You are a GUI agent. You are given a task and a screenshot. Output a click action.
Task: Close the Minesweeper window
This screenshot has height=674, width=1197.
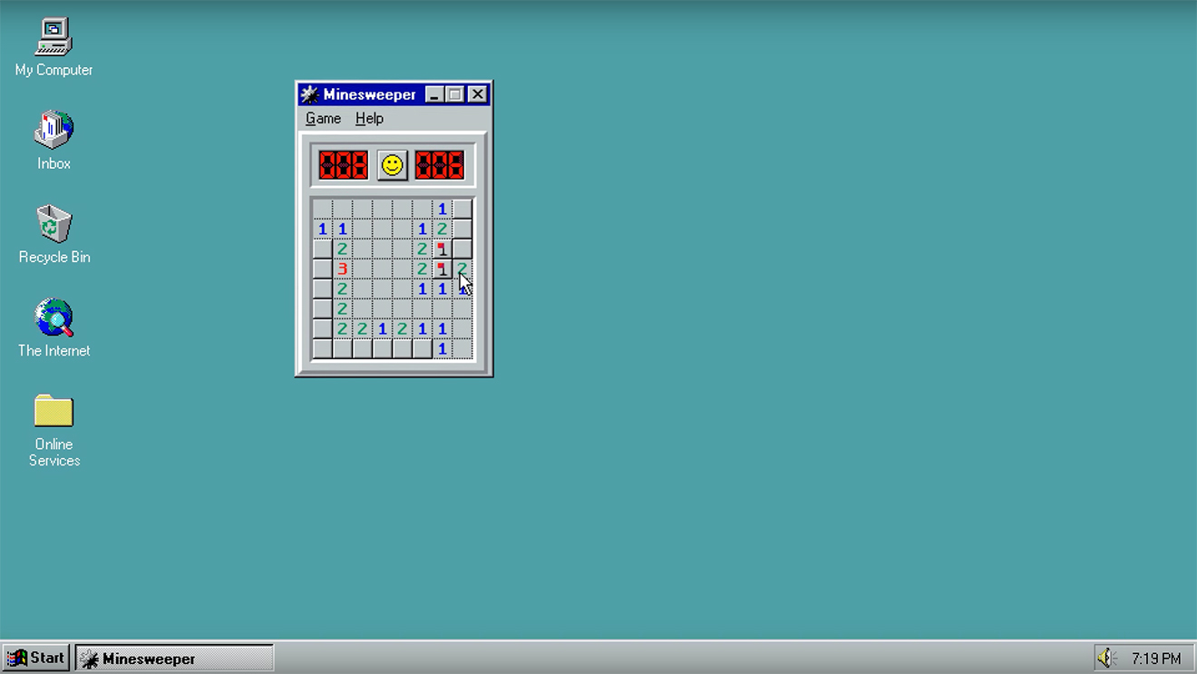tap(478, 94)
